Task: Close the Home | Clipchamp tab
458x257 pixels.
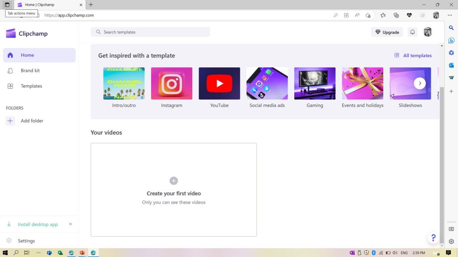Action: [81, 4]
